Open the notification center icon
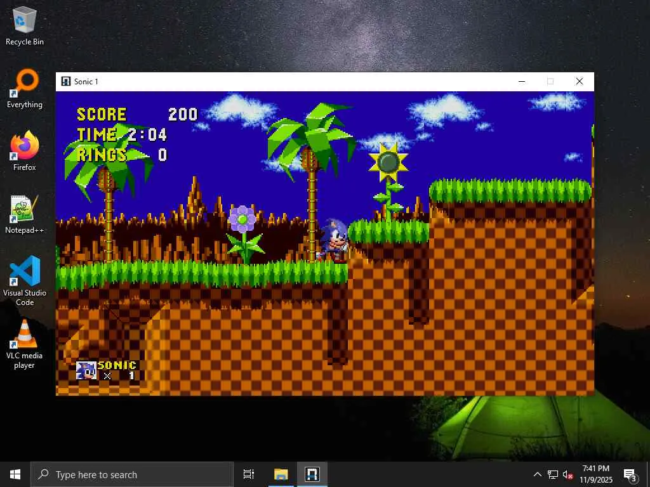Viewport: 650px width, 487px height. [x=630, y=474]
